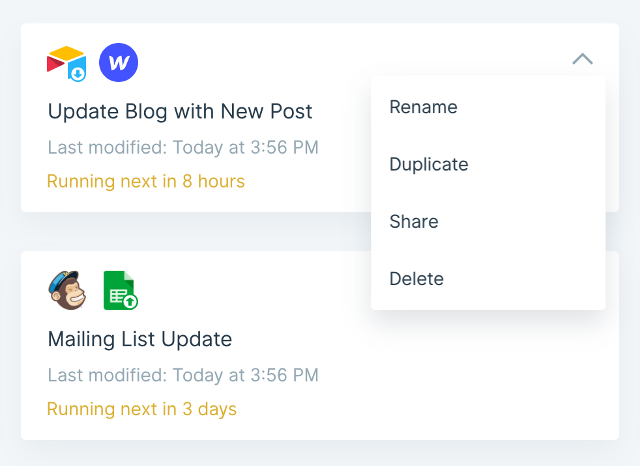This screenshot has width=640, height=466.
Task: Choose Delete in the options menu
Action: pos(416,279)
